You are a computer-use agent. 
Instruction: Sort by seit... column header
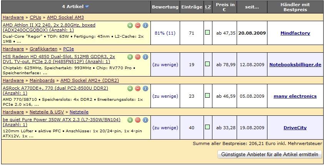pyautogui.click(x=252, y=7)
